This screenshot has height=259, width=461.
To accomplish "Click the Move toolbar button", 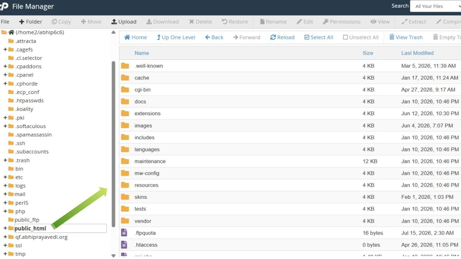I will tap(91, 22).
